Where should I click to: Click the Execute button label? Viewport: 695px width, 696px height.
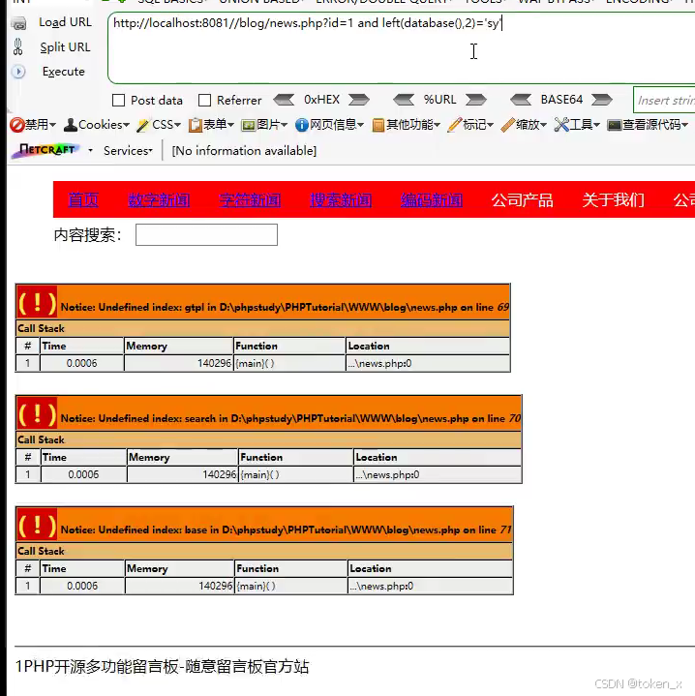(x=64, y=72)
